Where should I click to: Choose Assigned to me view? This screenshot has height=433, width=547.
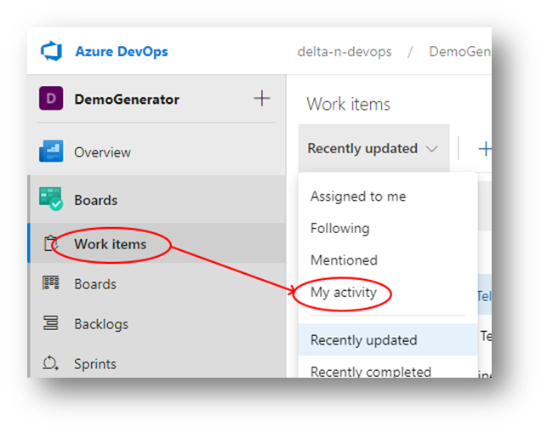(358, 197)
